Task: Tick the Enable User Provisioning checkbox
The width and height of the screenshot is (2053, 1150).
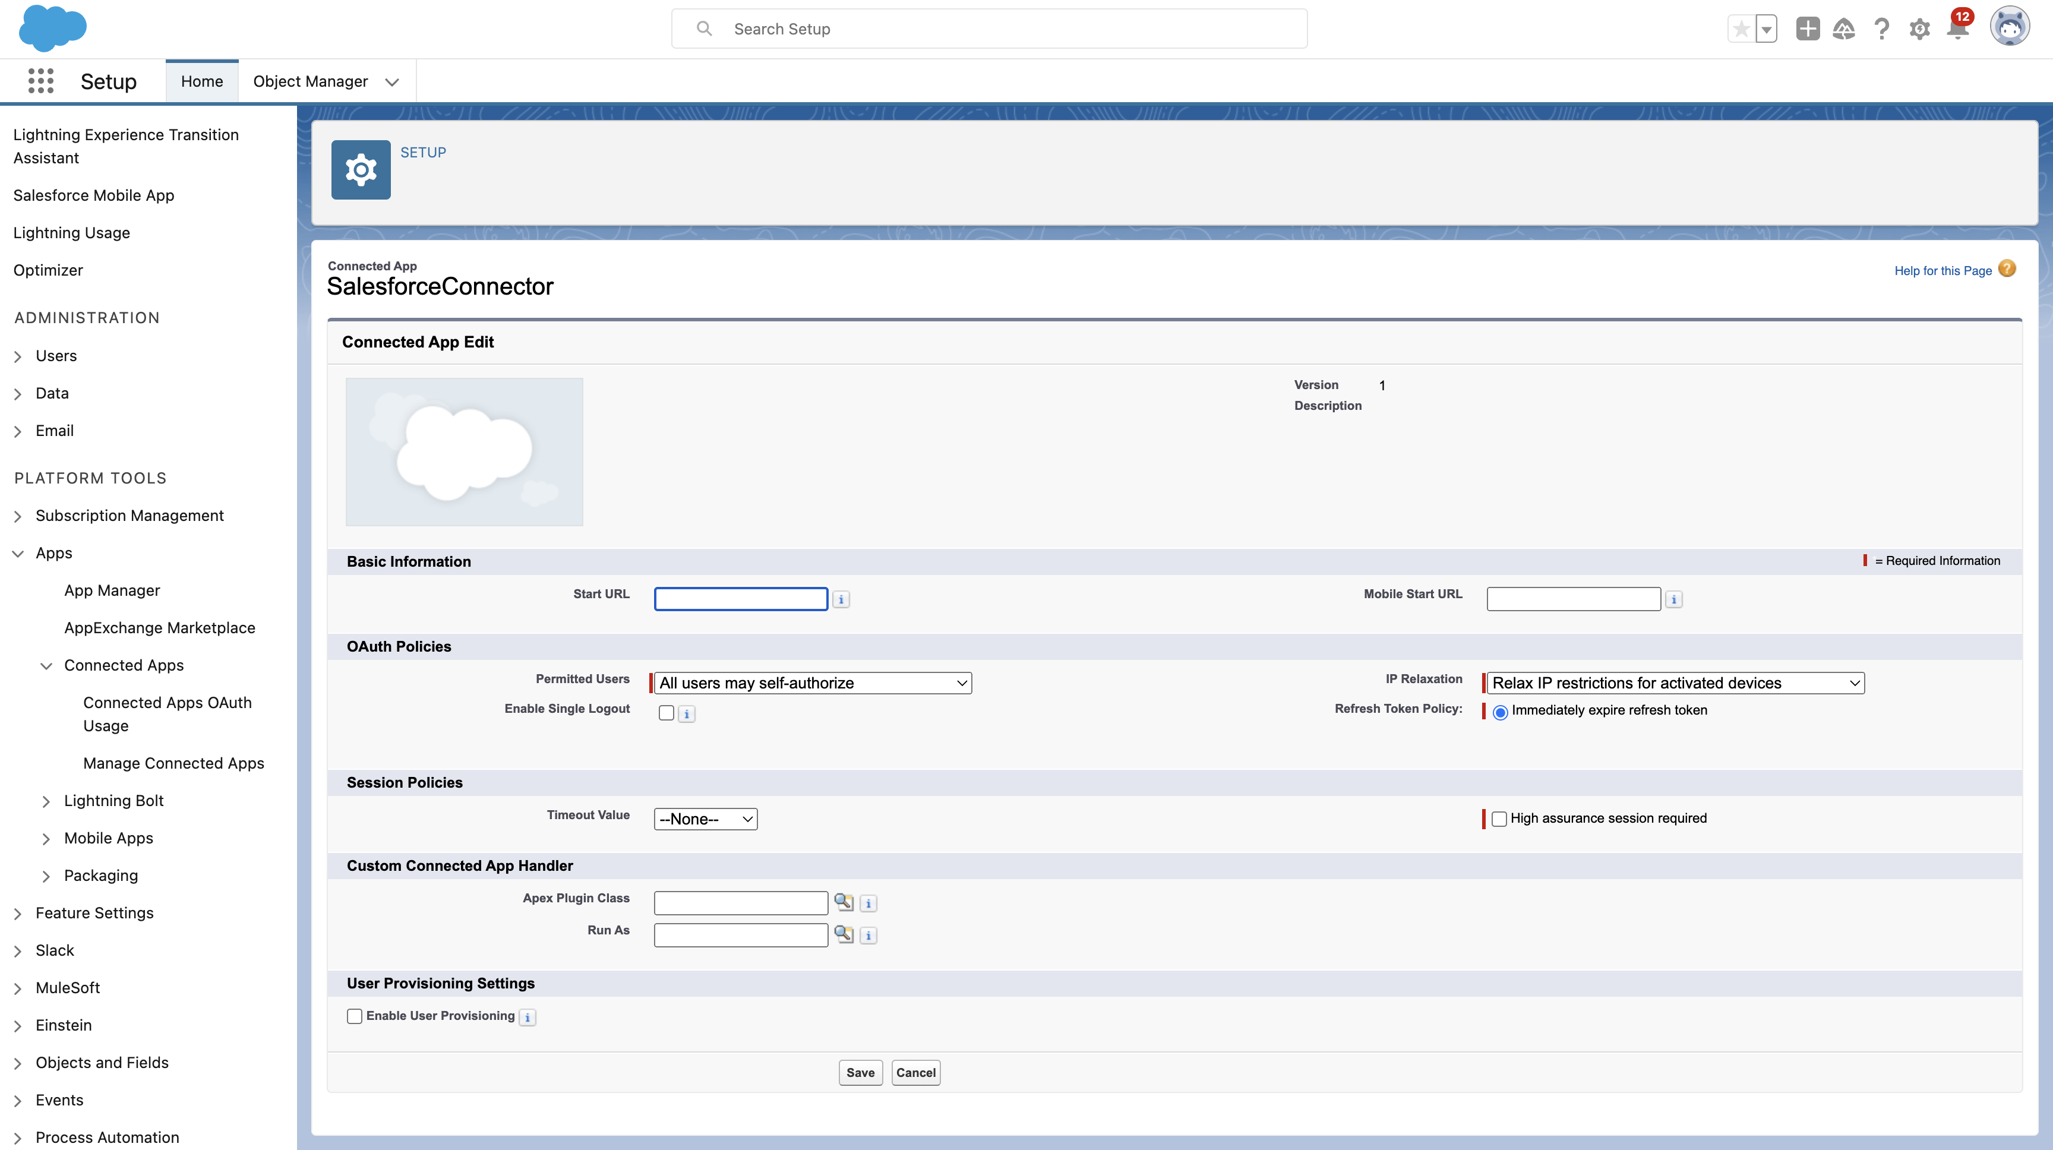Action: (x=355, y=1016)
